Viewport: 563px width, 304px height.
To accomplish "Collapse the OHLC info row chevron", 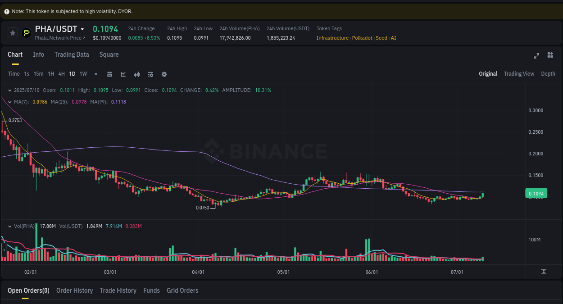I will pos(9,90).
